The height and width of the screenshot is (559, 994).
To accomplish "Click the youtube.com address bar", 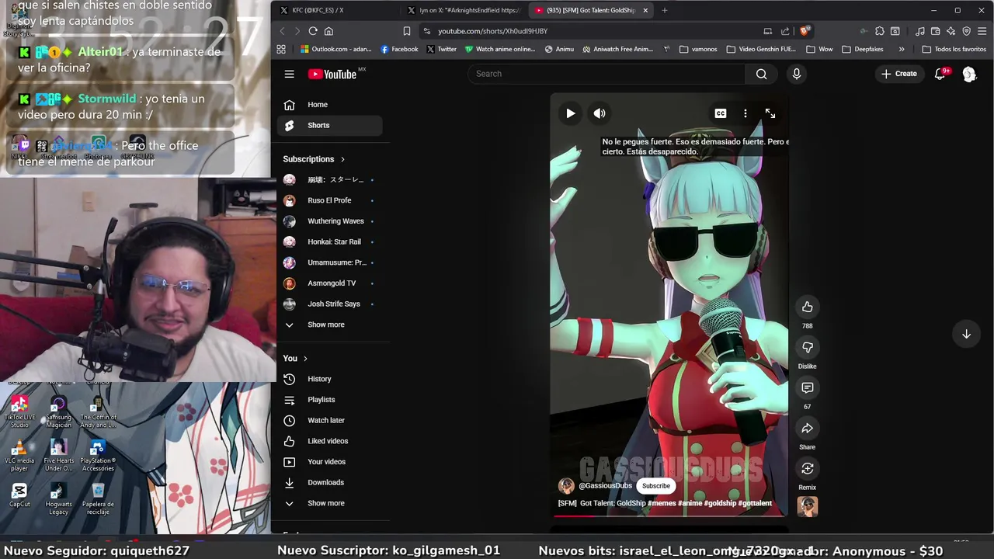I will coord(590,31).
